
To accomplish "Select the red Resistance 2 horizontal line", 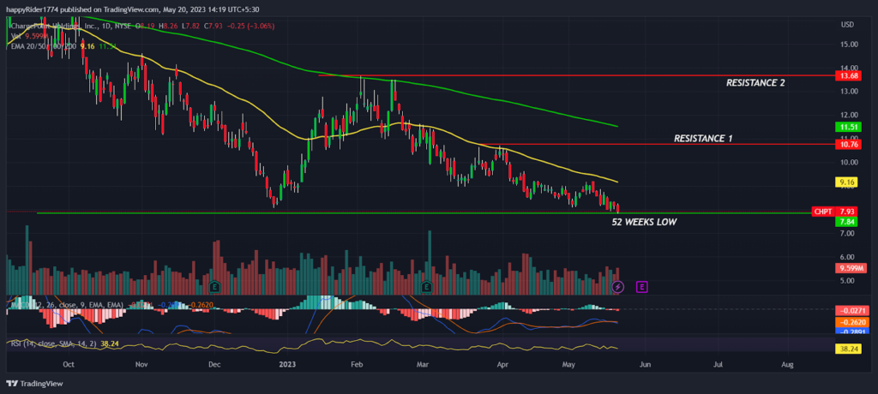I will point(575,75).
